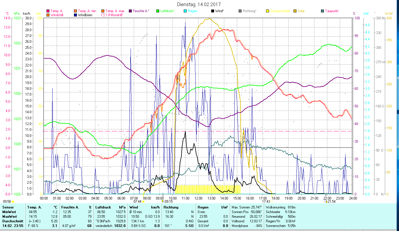Click maximum humidity time 05:00
Image resolution: width=399 pixels, height=231 pixels.
tap(66, 216)
